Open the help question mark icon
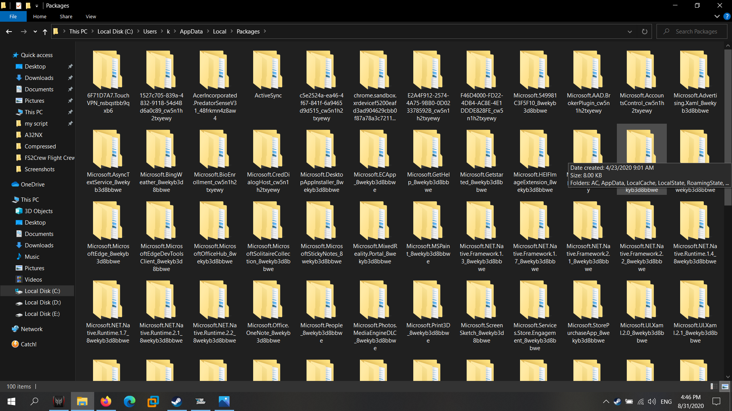The width and height of the screenshot is (732, 411). 727,16
